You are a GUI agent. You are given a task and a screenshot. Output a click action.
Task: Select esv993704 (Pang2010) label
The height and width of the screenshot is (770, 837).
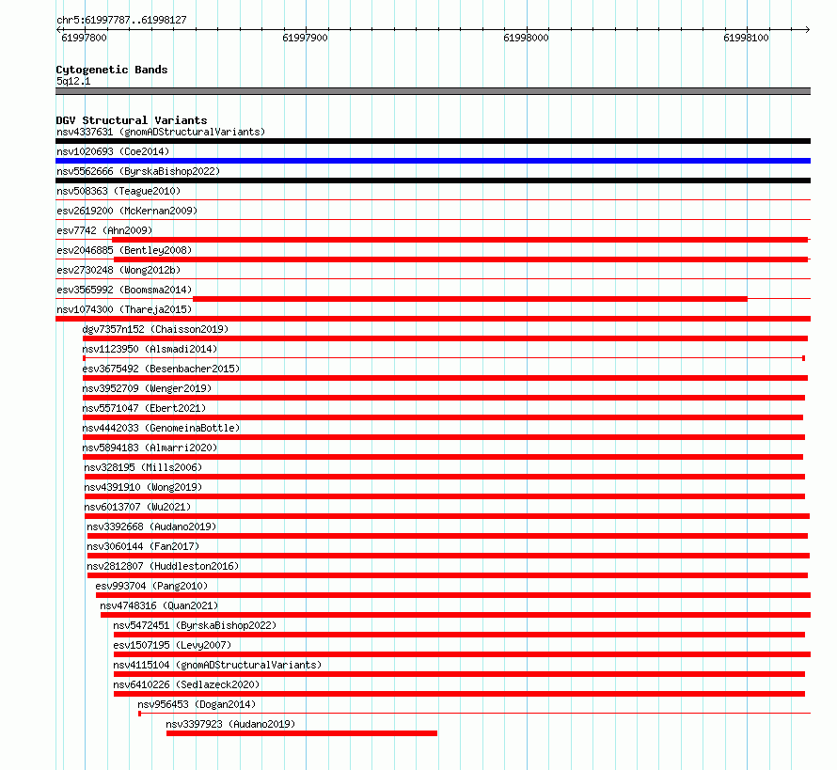151,586
